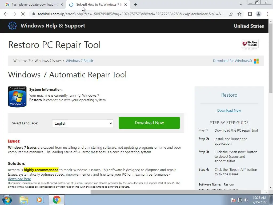Click the scrollbar up arrow
This screenshot has width=273, height=205.
click(x=271, y=21)
